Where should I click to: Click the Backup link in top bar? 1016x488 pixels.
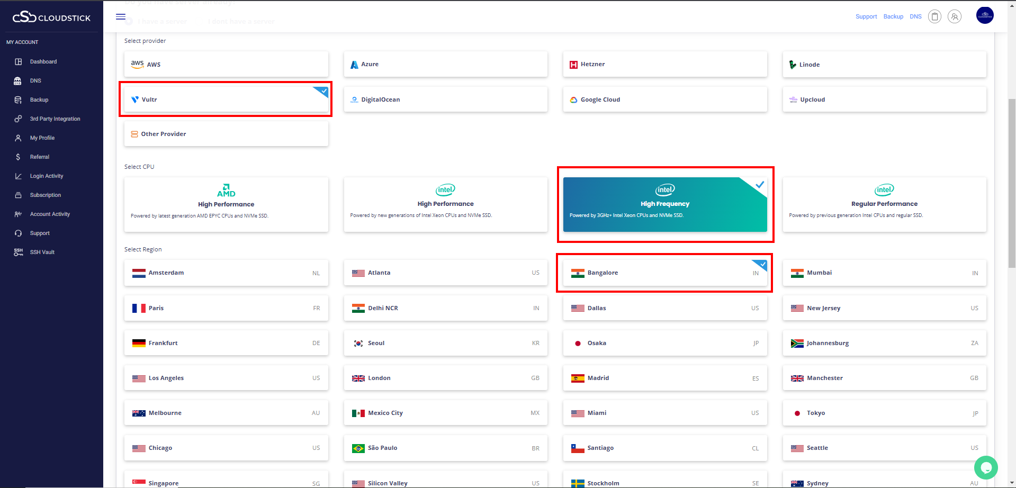893,17
